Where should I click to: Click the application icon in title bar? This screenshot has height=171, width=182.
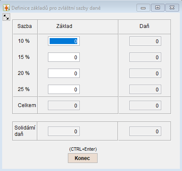click(6, 8)
